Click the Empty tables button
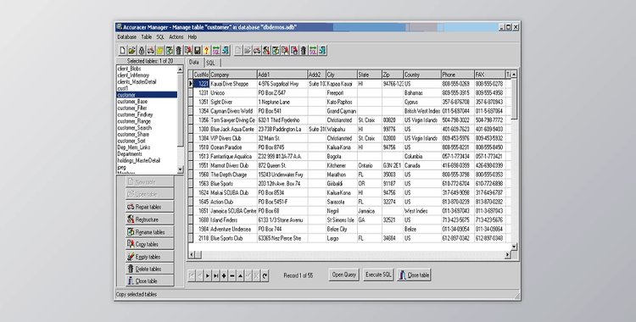Image resolution: width=636 pixels, height=322 pixels. 149,256
